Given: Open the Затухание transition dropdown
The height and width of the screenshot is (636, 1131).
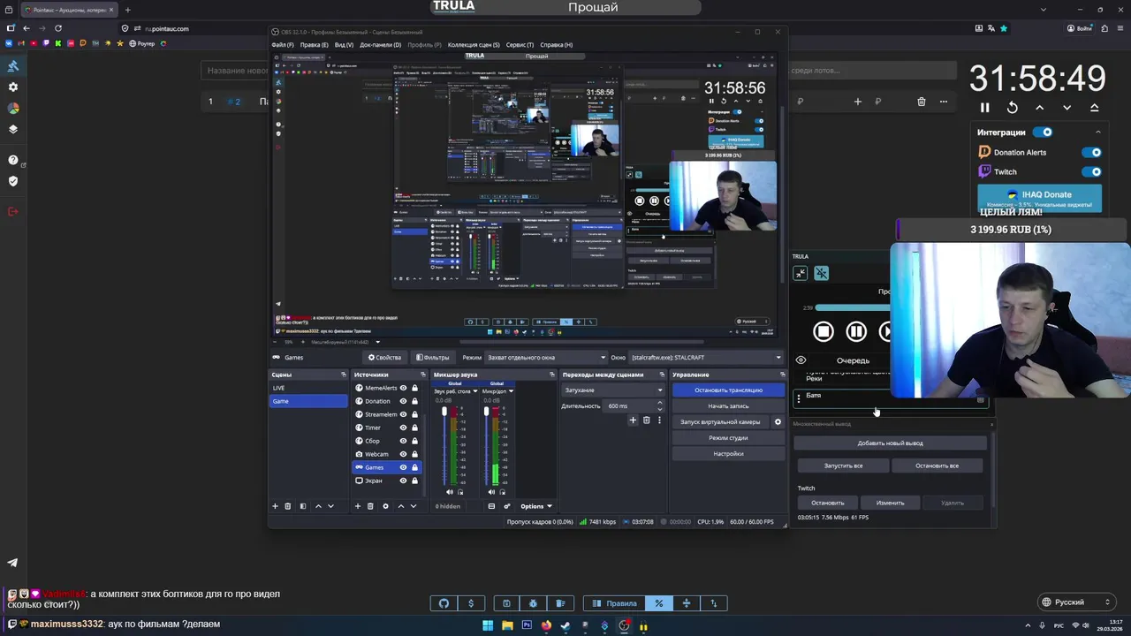Looking at the screenshot, I should click(613, 390).
